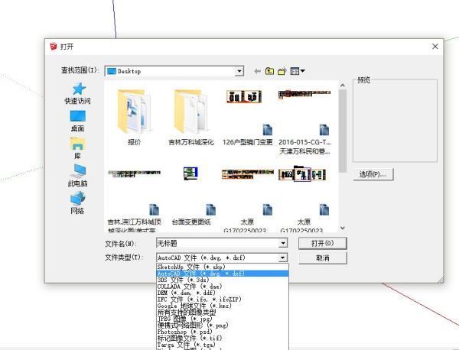Viewport: 459px width, 350px height.
Task: Select 3DS 文件 (*.3ds) from list
Action: pos(182,280)
